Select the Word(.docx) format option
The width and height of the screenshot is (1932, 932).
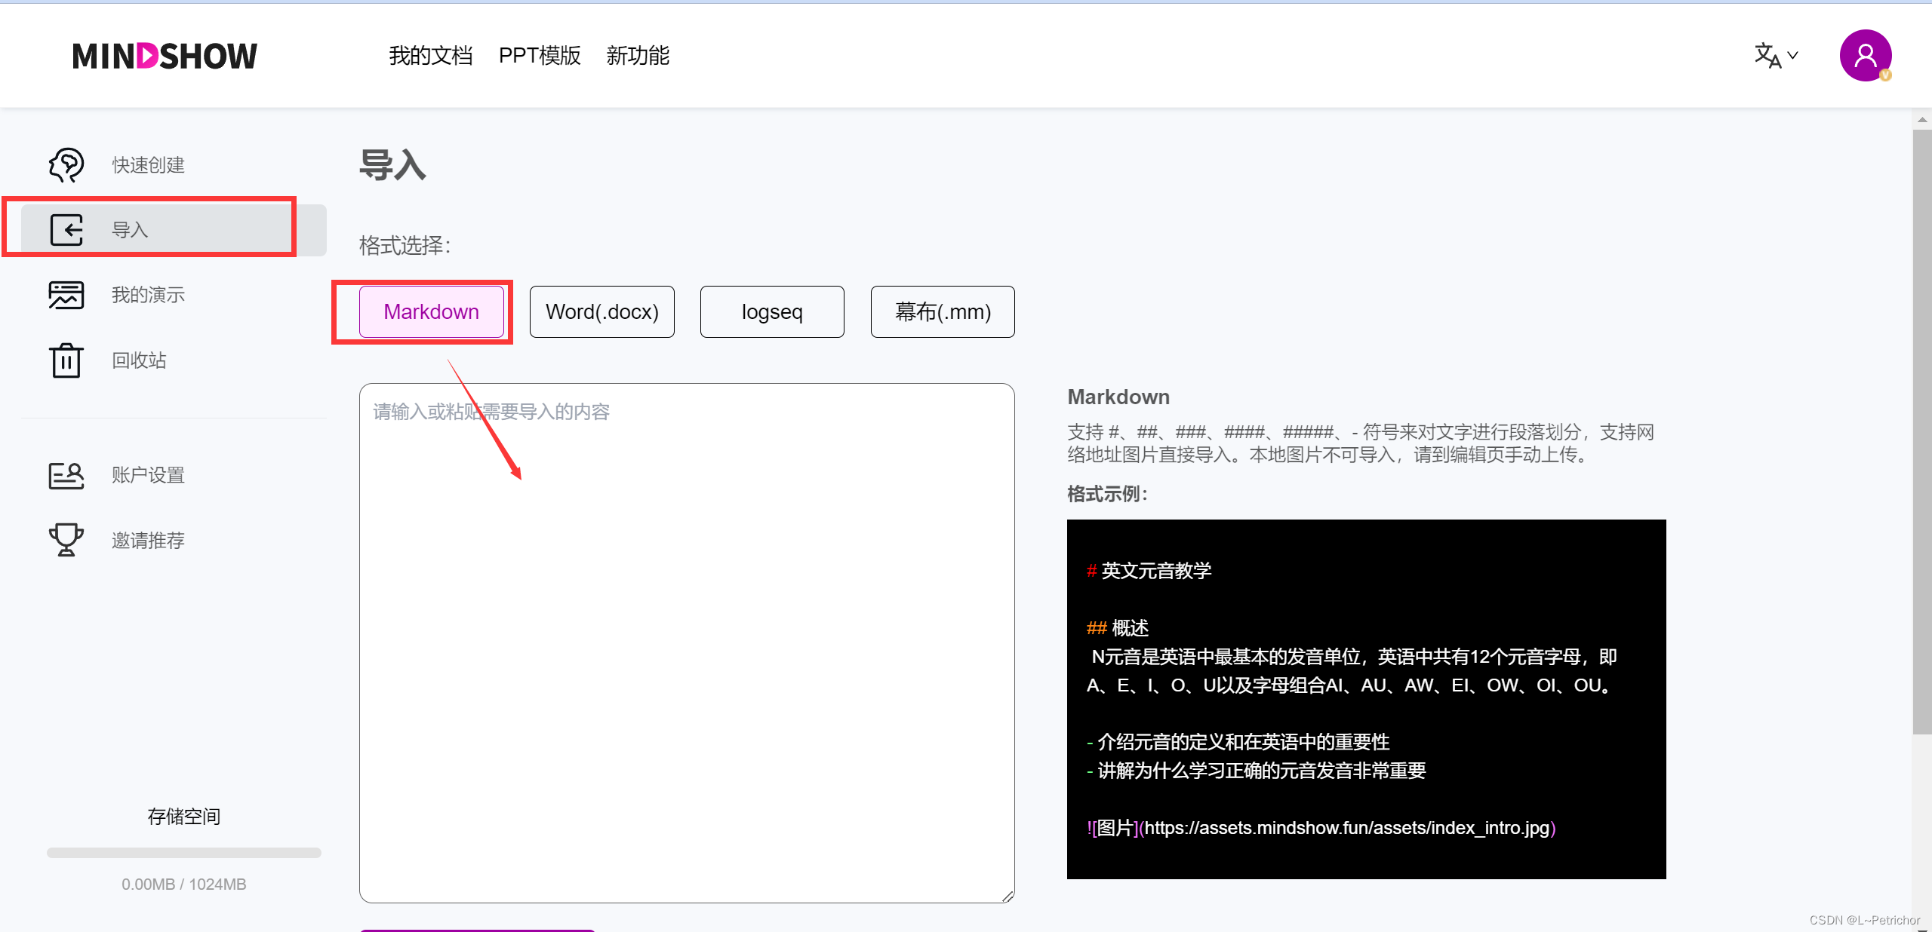pyautogui.click(x=601, y=311)
